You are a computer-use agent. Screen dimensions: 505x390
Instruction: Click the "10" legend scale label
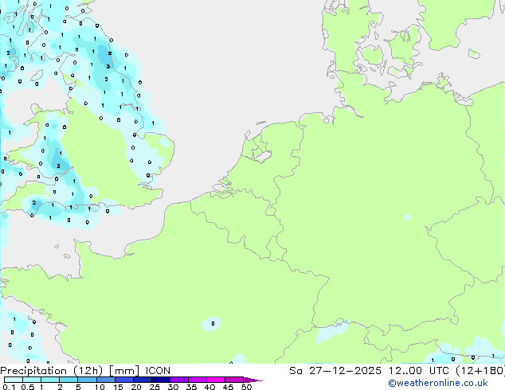tap(100, 387)
